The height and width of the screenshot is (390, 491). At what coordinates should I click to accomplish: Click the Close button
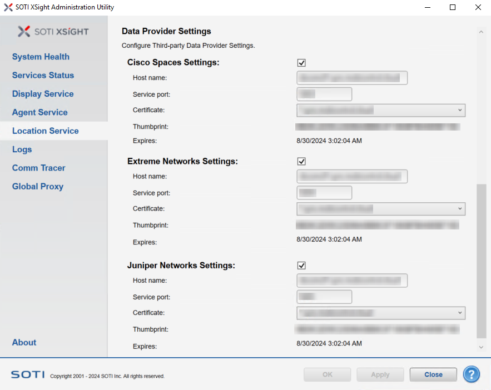point(433,374)
